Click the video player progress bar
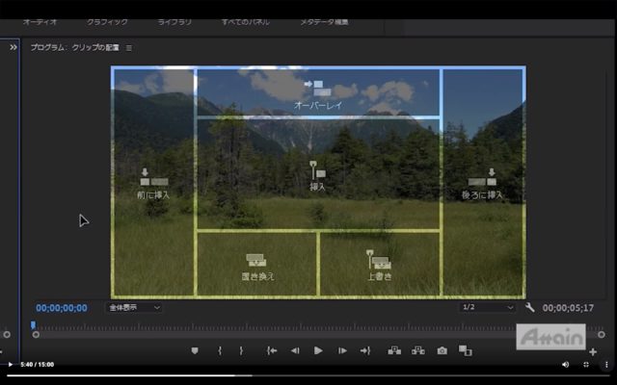 (x=308, y=375)
